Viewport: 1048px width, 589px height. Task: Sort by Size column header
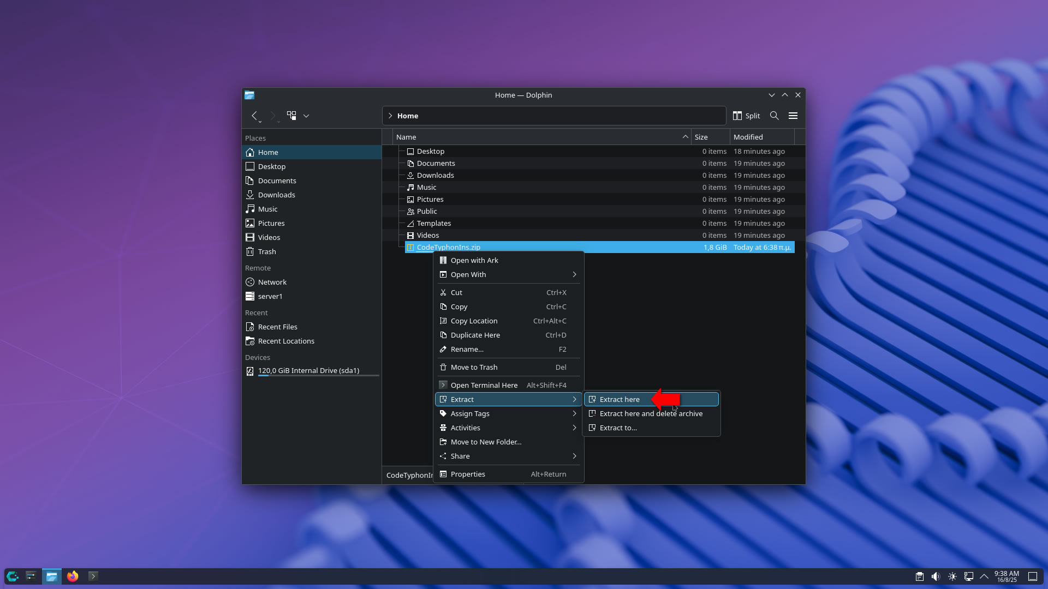pyautogui.click(x=711, y=137)
